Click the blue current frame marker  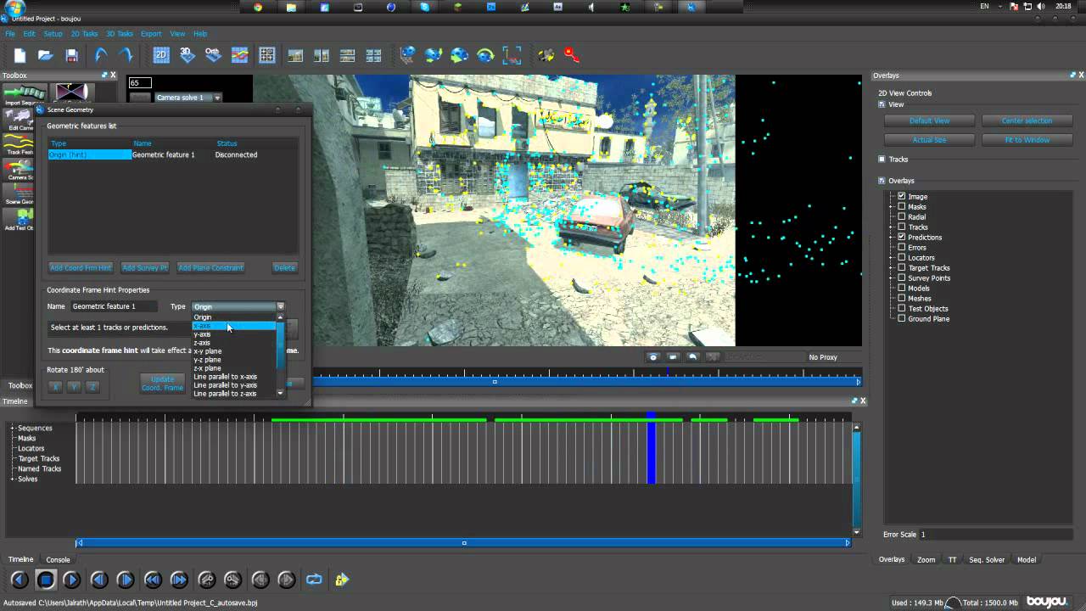(651, 450)
